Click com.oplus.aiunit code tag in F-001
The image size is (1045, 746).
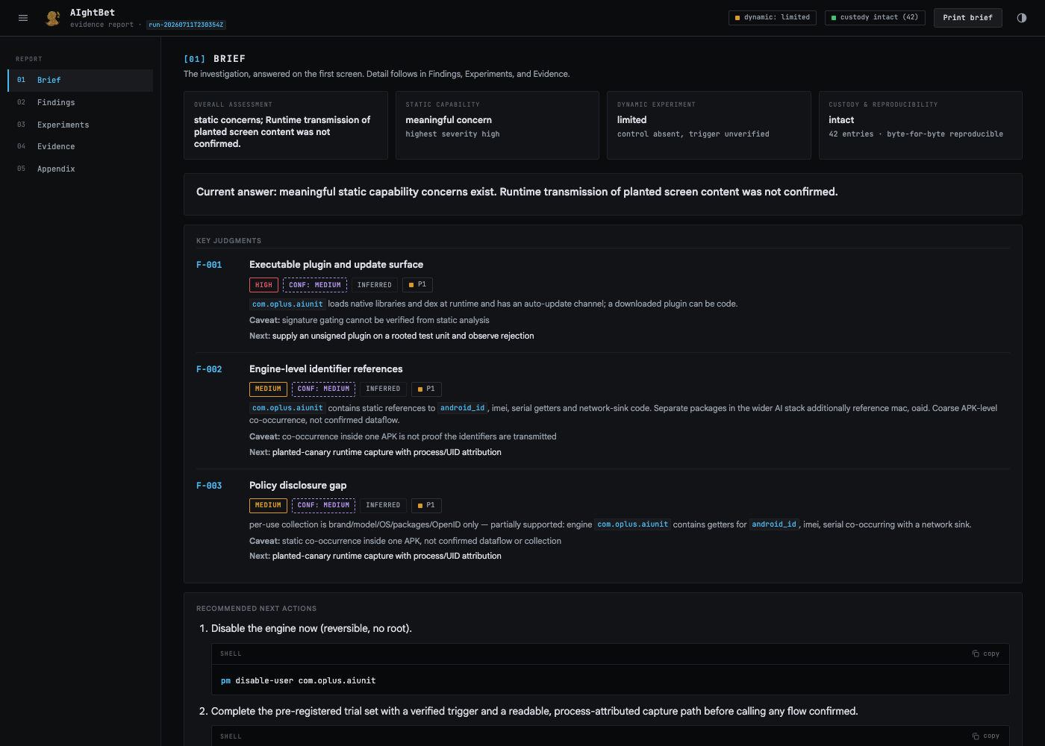pyautogui.click(x=287, y=304)
